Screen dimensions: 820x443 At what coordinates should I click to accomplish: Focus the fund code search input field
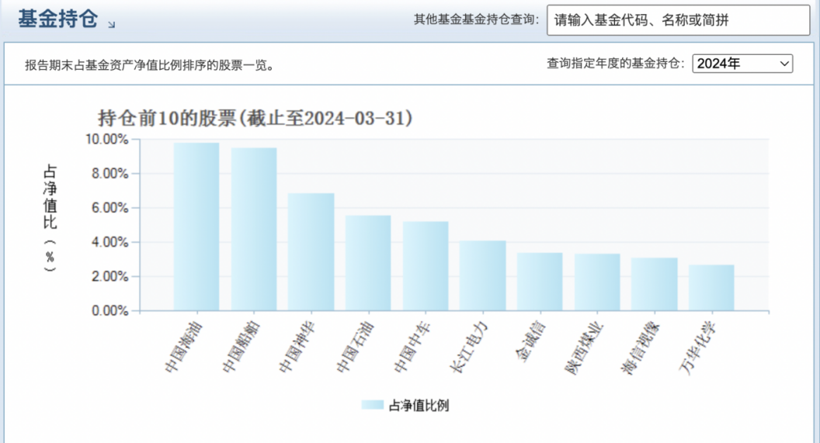coord(678,20)
